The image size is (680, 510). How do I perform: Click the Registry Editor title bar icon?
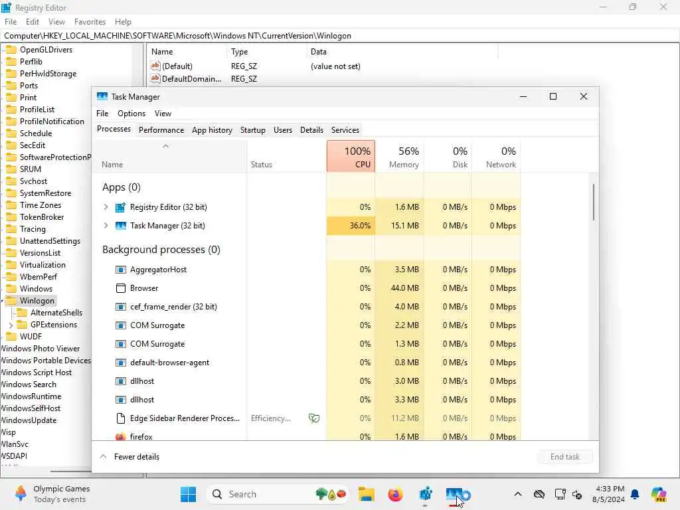pyautogui.click(x=6, y=7)
